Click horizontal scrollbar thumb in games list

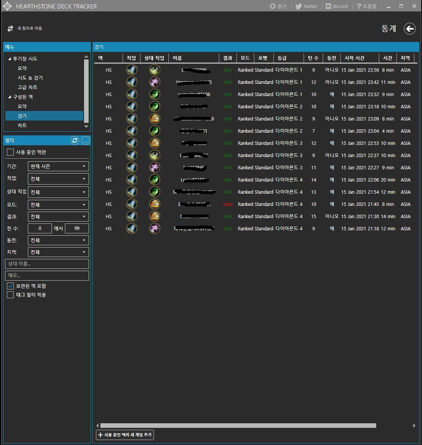click(238, 426)
